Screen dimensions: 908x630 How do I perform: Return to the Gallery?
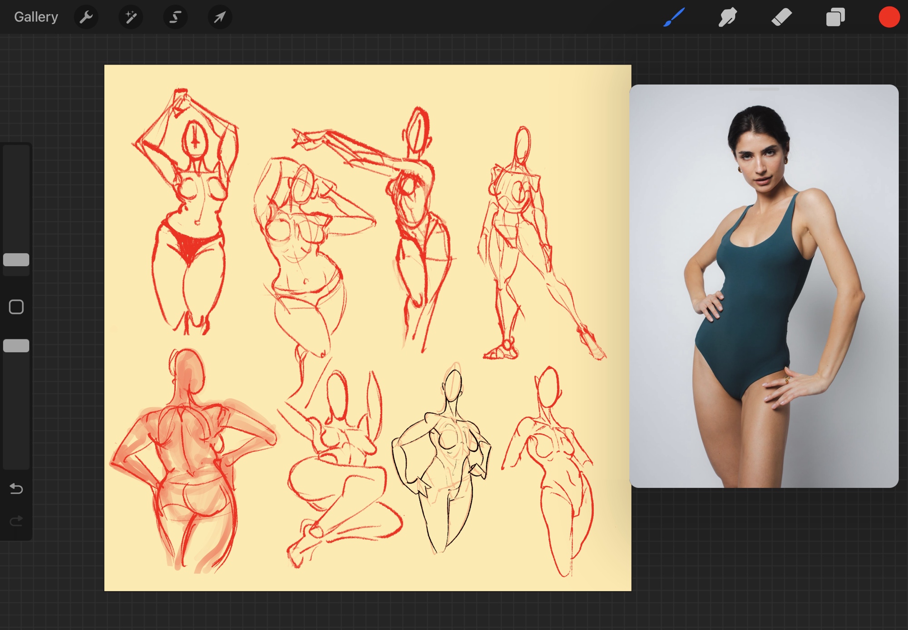click(36, 17)
